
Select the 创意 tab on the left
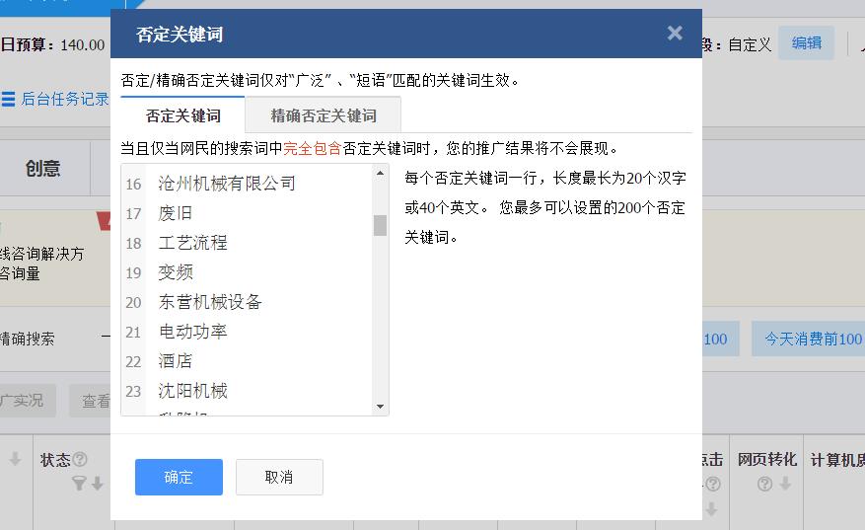tap(43, 169)
